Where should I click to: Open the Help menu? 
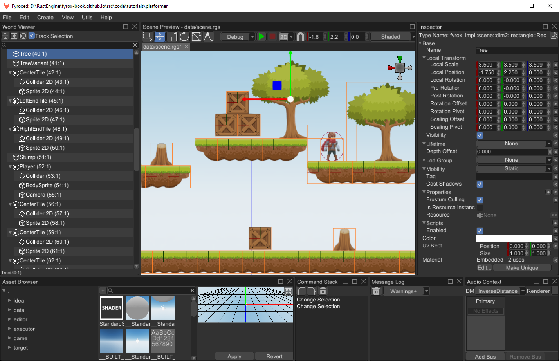(x=106, y=17)
